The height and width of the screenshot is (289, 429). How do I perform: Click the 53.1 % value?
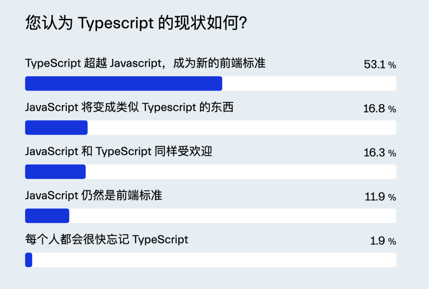[380, 65]
